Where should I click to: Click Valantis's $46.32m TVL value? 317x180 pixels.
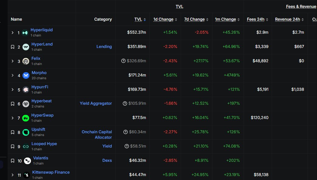[x=138, y=160]
